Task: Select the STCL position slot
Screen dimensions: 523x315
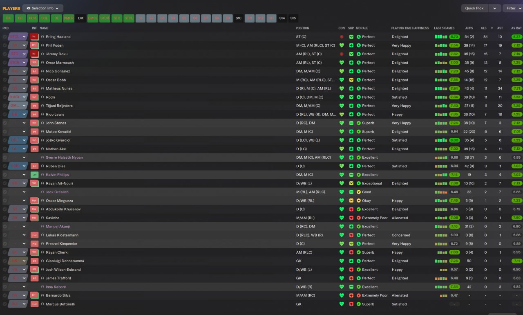Action: point(129,18)
